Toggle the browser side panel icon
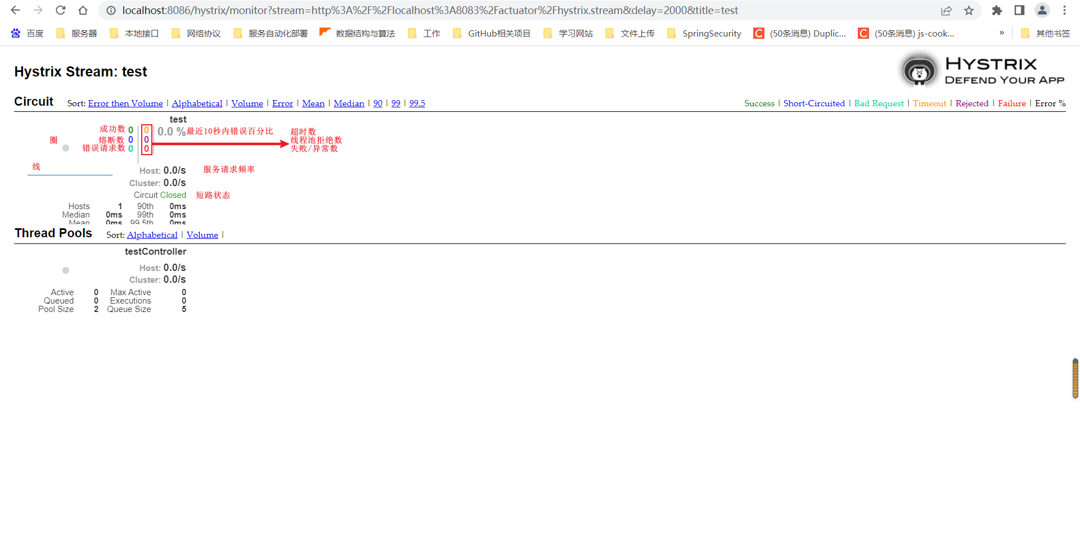Screen dimensions: 1080x547 click(x=1019, y=10)
